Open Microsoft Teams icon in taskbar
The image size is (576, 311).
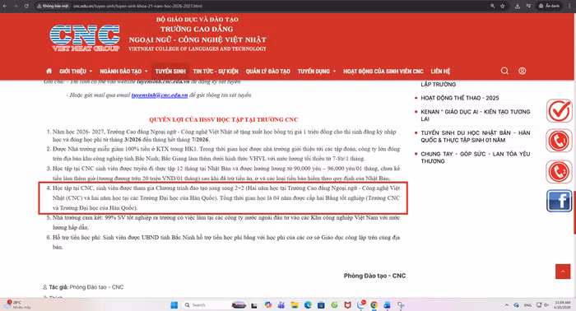pyautogui.click(x=281, y=304)
